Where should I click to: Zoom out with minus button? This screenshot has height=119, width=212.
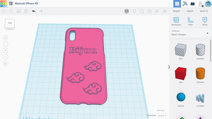[x=5, y=57]
